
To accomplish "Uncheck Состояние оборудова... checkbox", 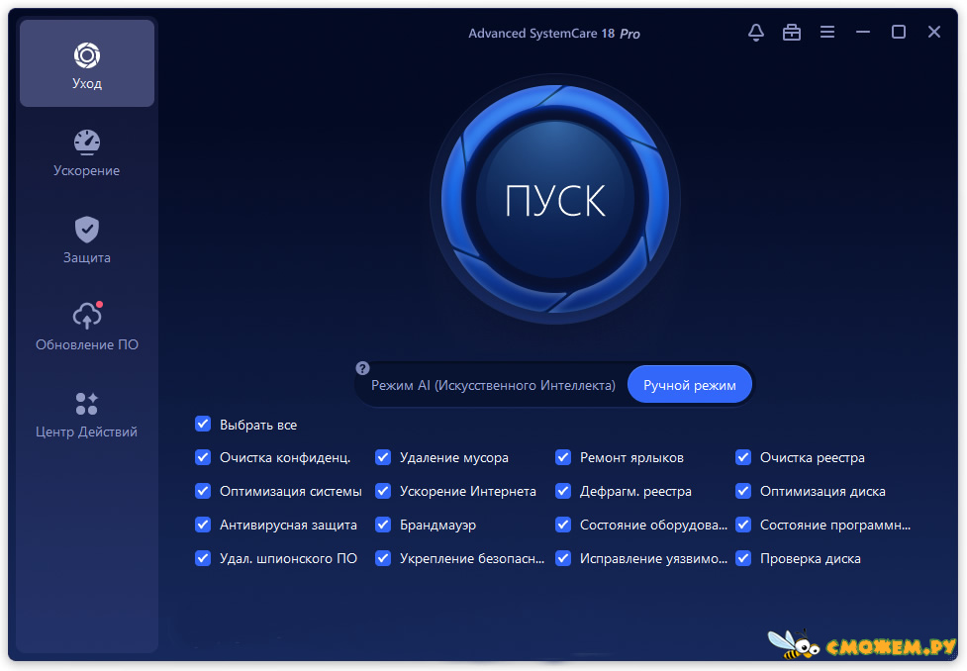I will click(x=563, y=525).
